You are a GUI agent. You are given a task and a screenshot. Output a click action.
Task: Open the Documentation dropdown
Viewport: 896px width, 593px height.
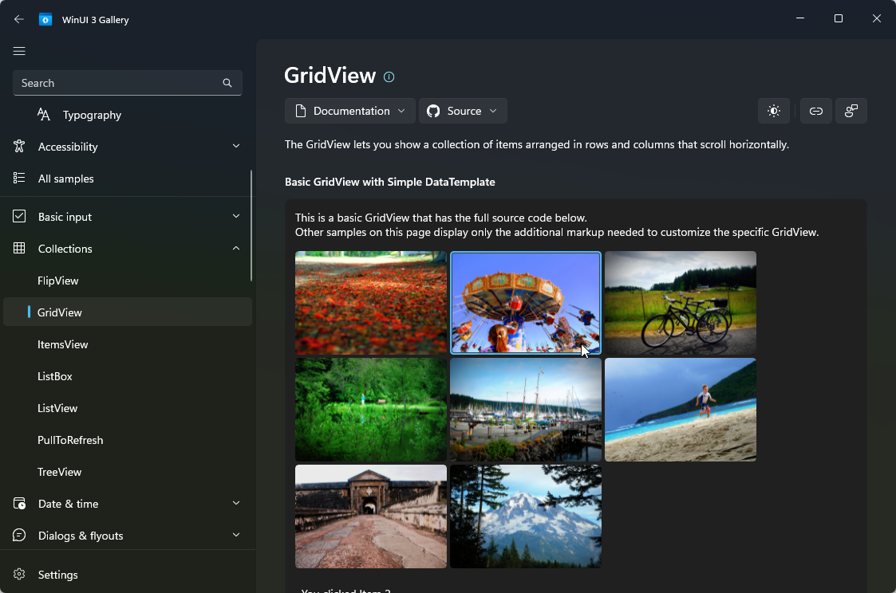click(x=349, y=111)
